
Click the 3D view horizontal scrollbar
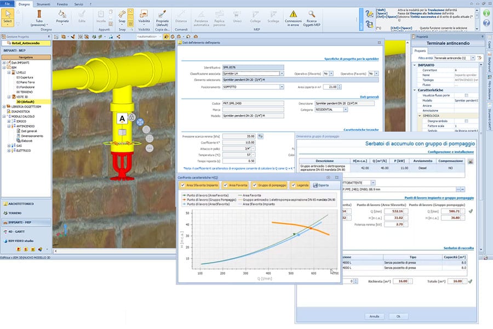pyautogui.click(x=115, y=251)
